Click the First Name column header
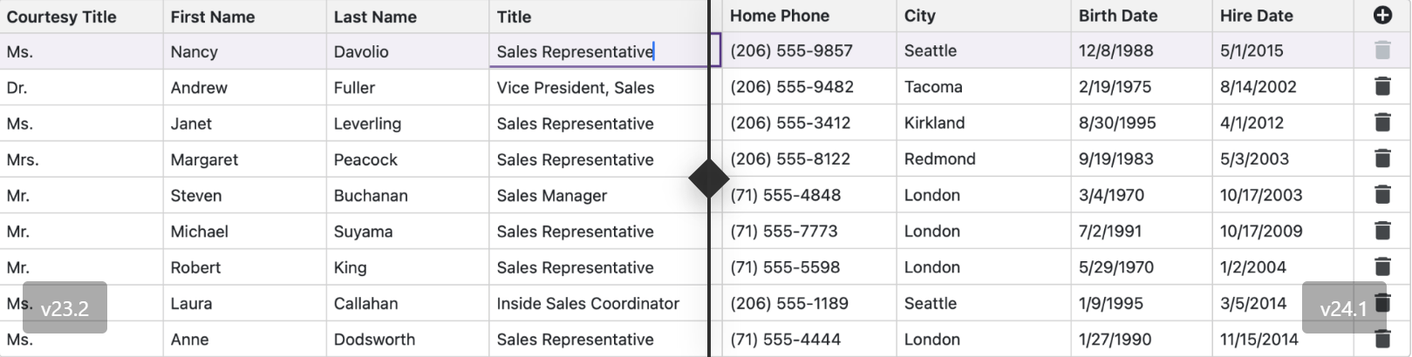 coord(213,17)
